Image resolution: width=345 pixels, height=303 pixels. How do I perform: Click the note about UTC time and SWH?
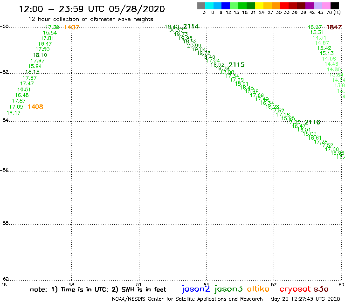click(x=98, y=289)
